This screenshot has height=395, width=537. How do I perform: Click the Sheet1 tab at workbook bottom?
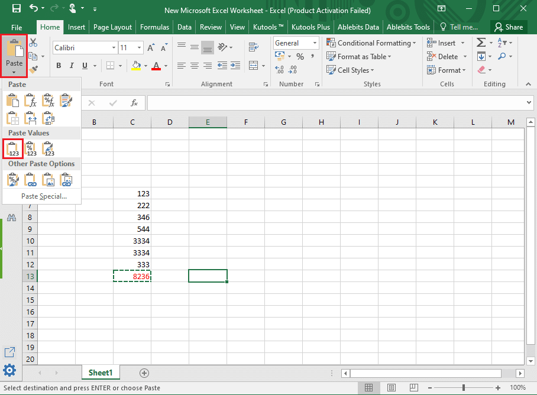tap(100, 373)
